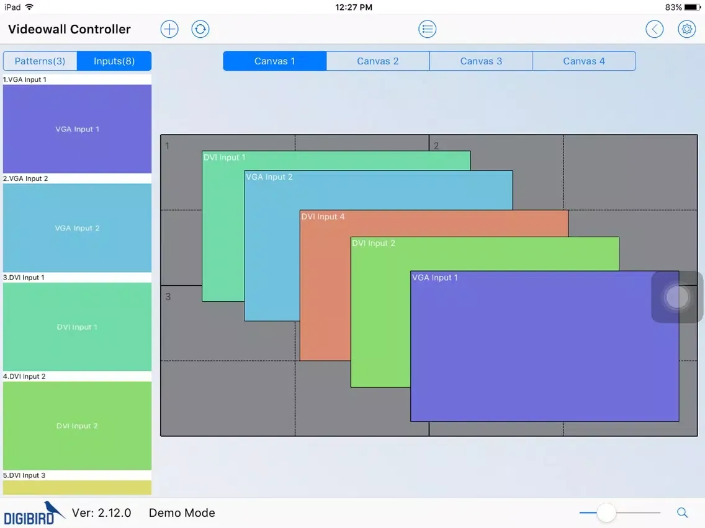This screenshot has height=528, width=705.
Task: Adjust the zoom slider at the bottom right
Action: point(606,513)
